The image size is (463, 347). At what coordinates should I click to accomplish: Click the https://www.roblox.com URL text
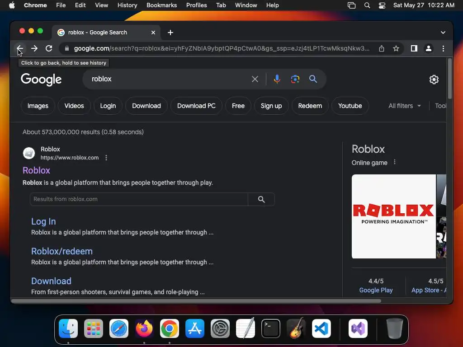(70, 158)
